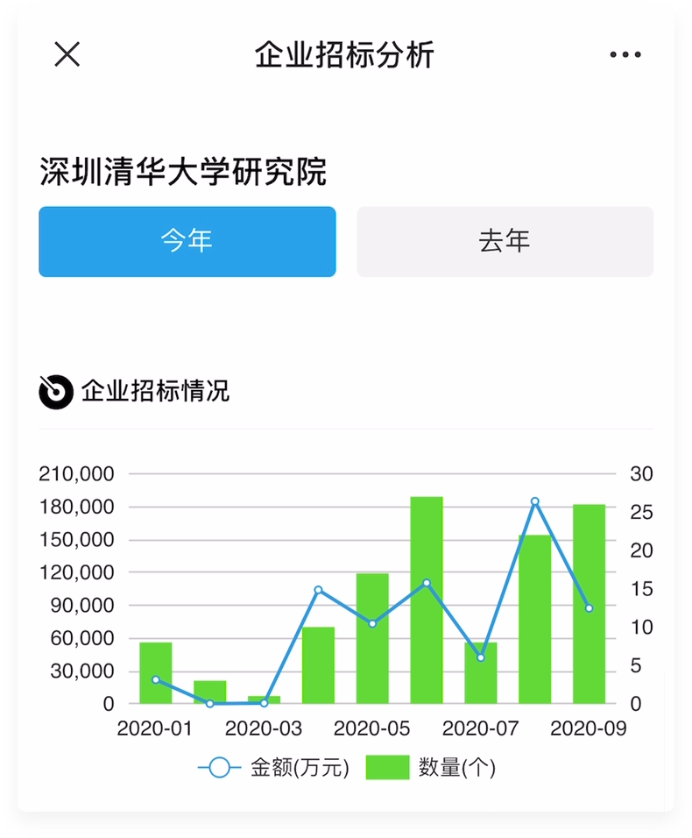Select the green bar above 2020-01
692x838 pixels.
click(x=156, y=673)
